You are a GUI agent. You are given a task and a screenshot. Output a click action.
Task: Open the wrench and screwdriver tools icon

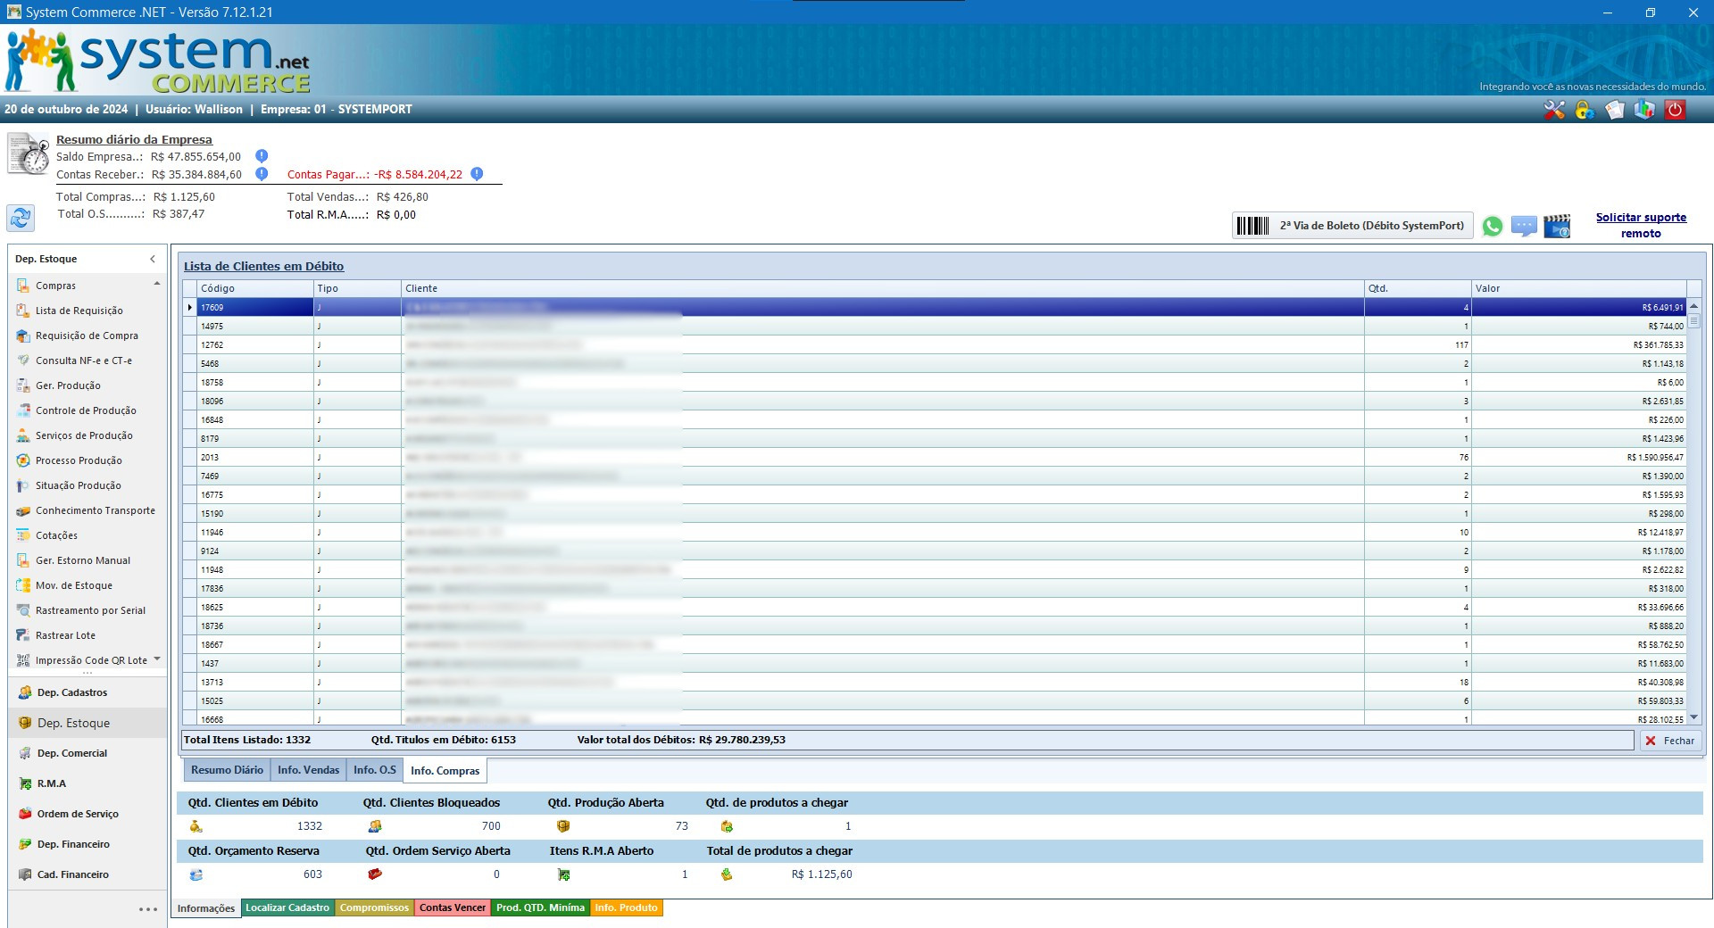tap(1554, 110)
